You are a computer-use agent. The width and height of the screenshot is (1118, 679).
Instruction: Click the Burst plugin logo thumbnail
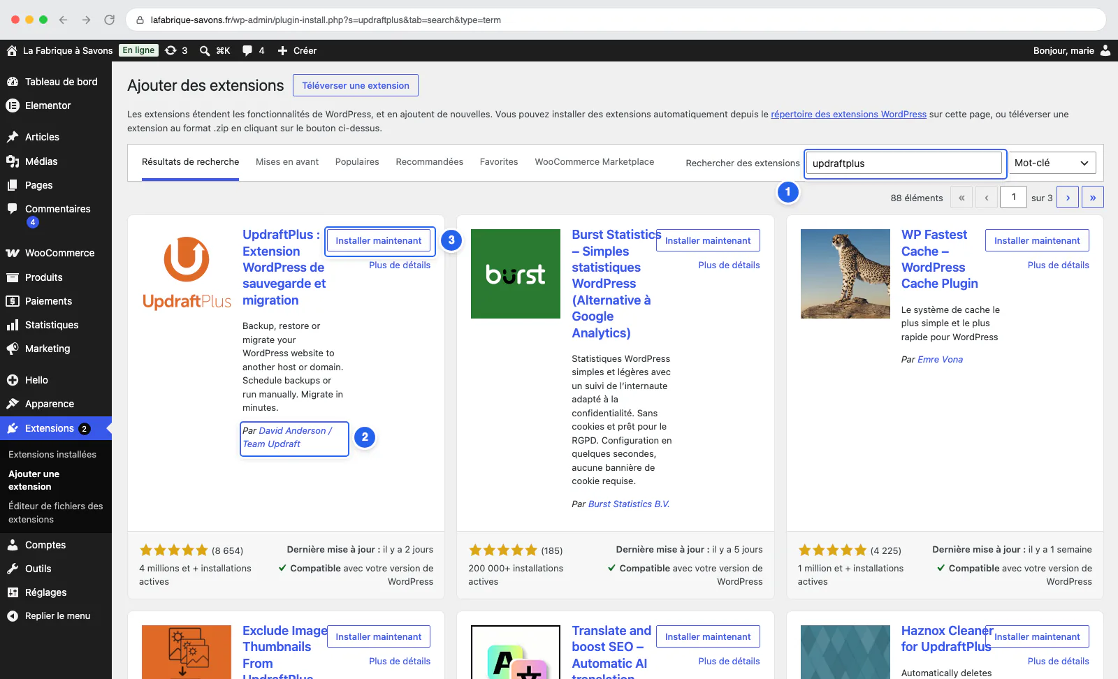point(516,274)
